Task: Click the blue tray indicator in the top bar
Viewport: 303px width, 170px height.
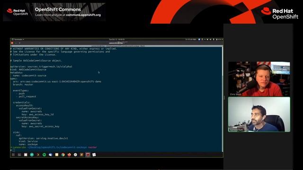Action: click(x=199, y=39)
